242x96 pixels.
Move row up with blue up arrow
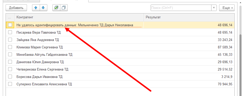click(x=36, y=8)
